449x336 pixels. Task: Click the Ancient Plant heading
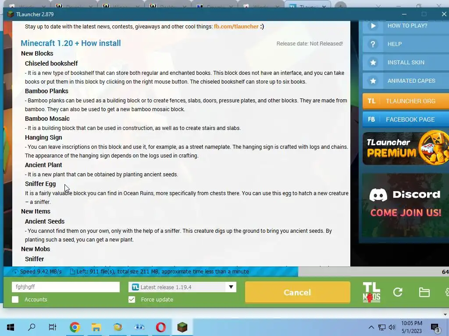tap(43, 165)
